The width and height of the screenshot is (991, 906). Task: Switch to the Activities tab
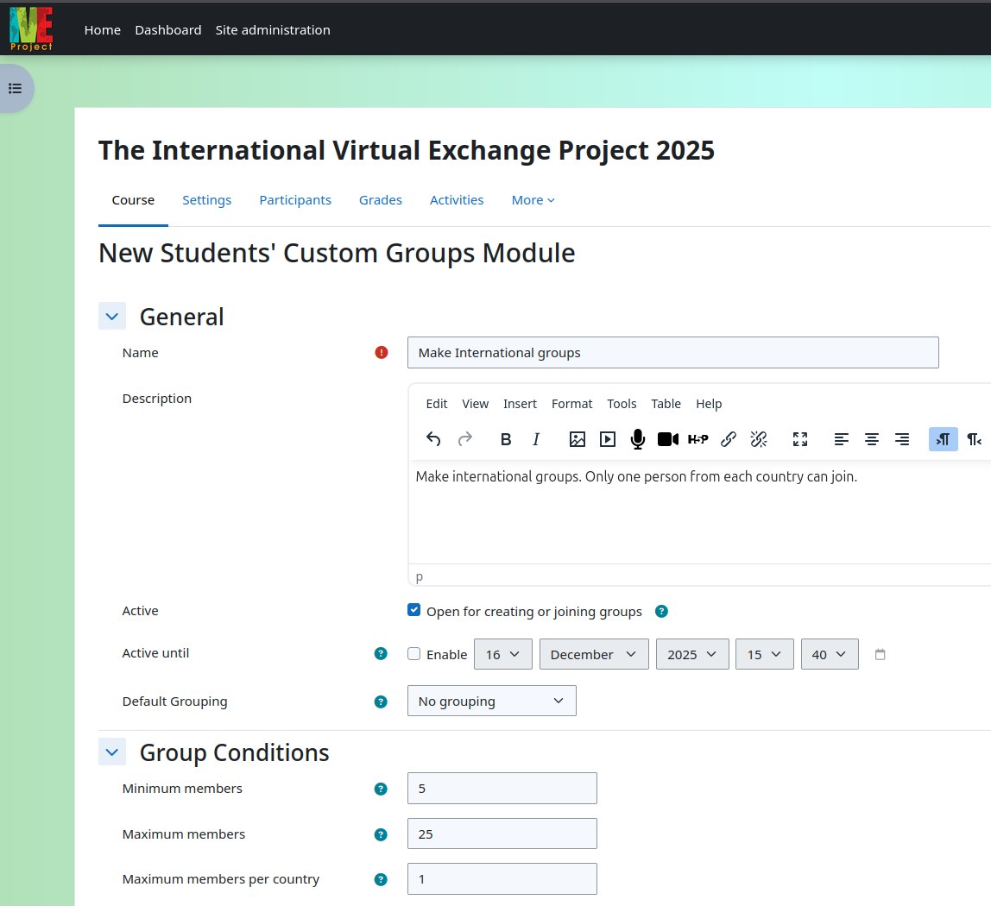point(457,200)
